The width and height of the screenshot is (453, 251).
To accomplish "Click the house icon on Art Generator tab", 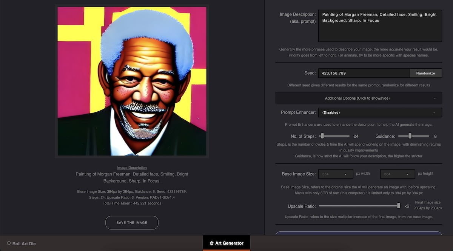I will pos(212,243).
